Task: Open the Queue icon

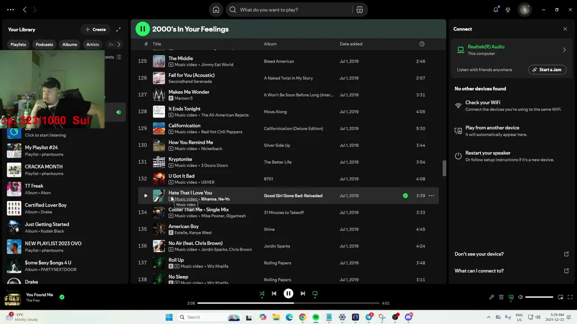Action: (501, 297)
